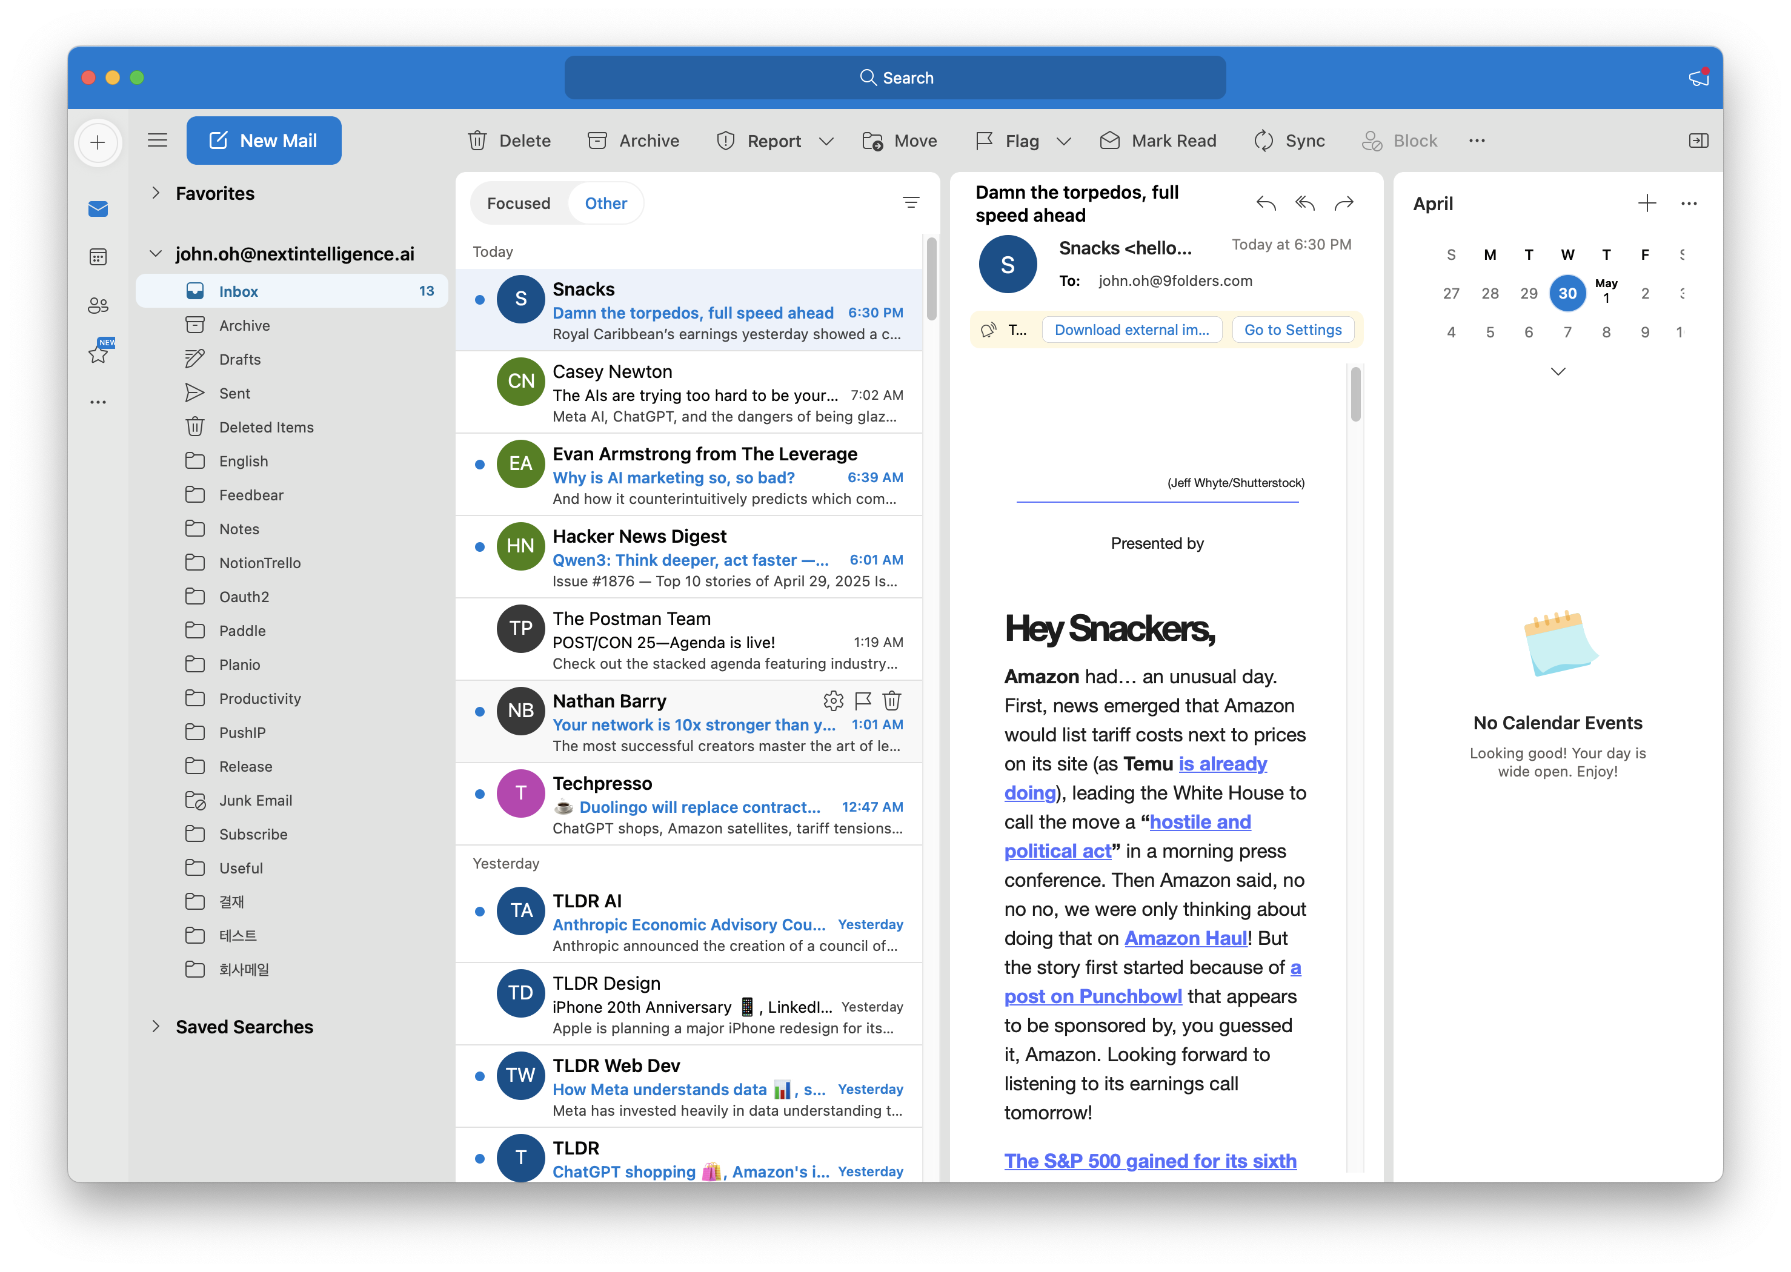Image resolution: width=1791 pixels, height=1272 pixels.
Task: Expand the mini calendar chevron
Action: pyautogui.click(x=1558, y=371)
